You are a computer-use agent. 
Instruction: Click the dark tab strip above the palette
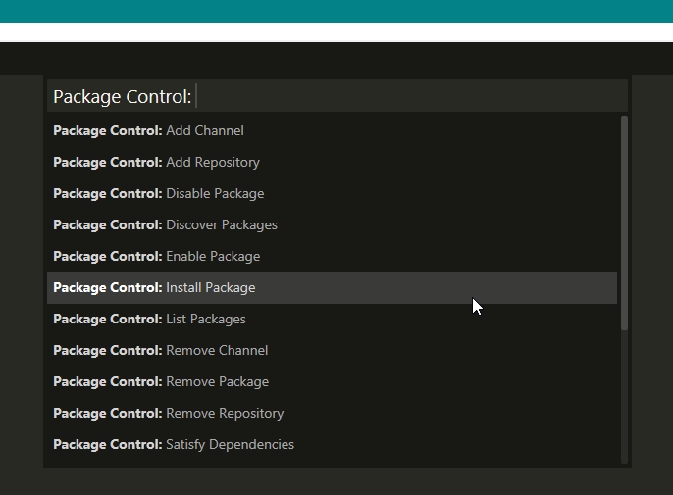point(336,59)
